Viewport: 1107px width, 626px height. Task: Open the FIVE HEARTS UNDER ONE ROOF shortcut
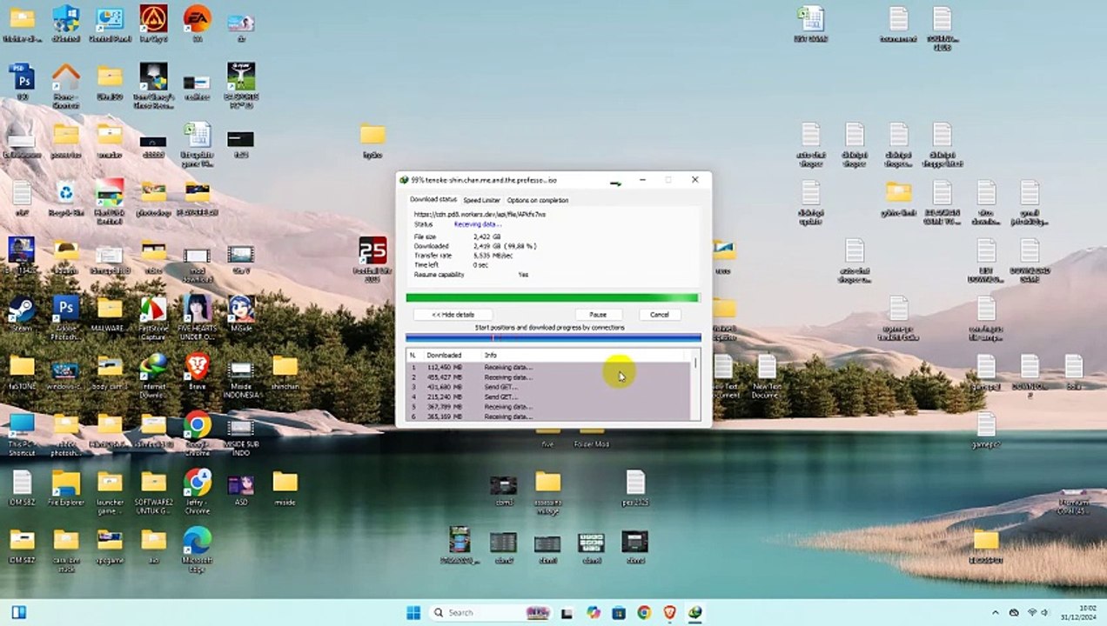[198, 317]
